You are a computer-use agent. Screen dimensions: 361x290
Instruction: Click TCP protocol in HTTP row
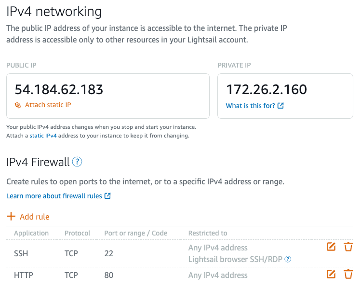[71, 275]
